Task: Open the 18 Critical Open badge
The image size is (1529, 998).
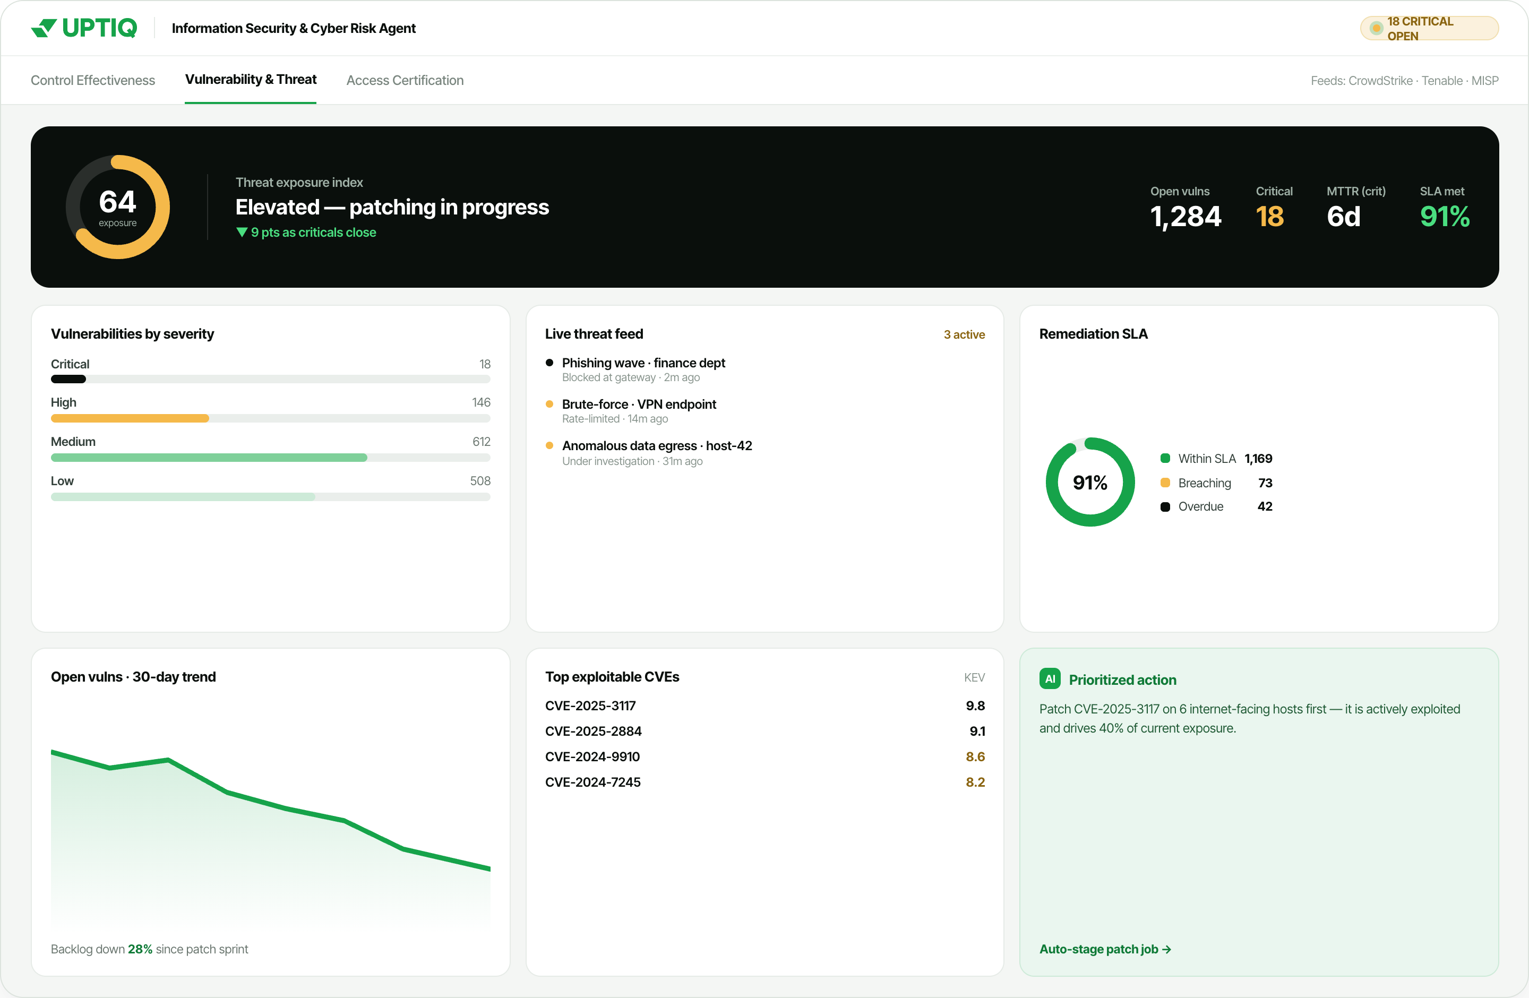Action: click(1429, 28)
